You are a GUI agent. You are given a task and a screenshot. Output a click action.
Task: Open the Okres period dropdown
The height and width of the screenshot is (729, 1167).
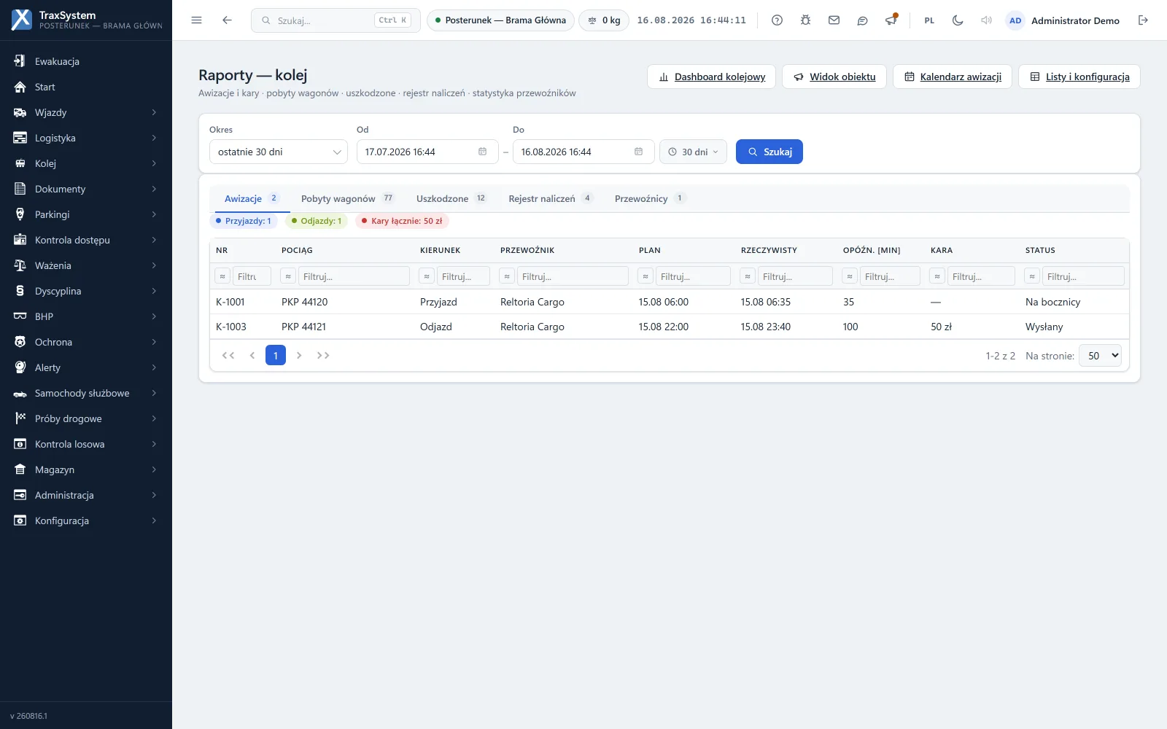click(x=279, y=152)
